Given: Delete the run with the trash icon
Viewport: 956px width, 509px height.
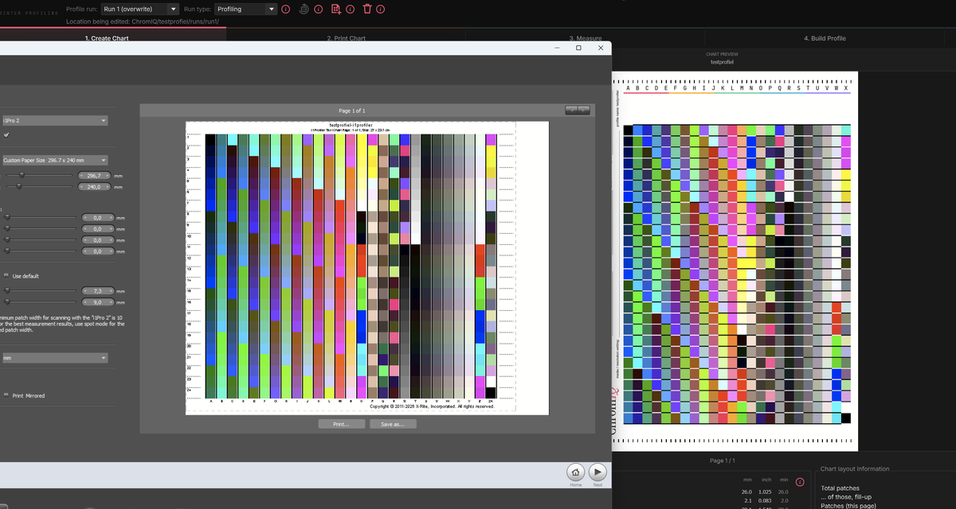Looking at the screenshot, I should 366,9.
